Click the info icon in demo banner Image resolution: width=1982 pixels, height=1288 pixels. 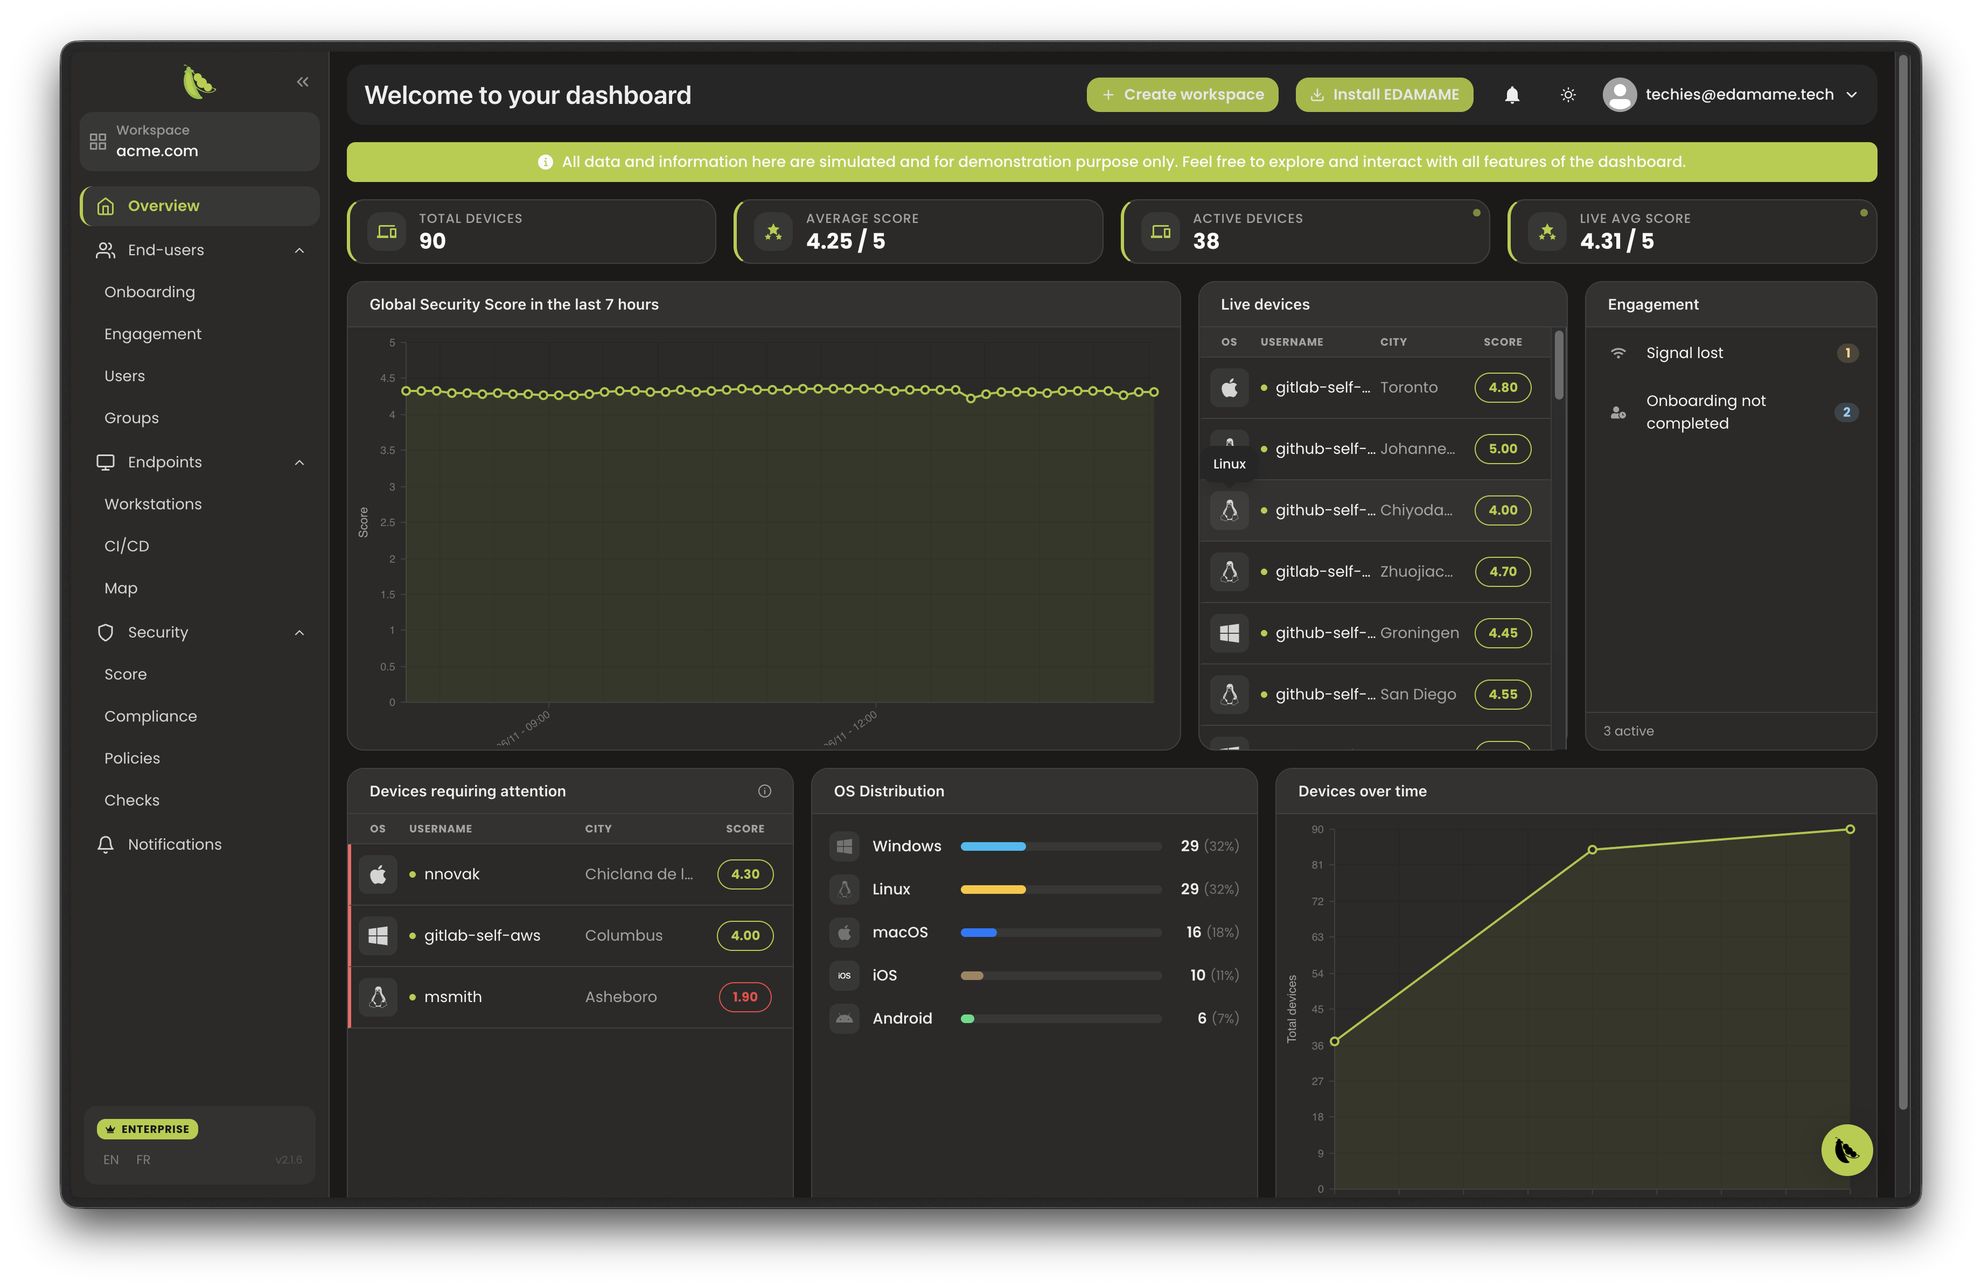pos(546,163)
